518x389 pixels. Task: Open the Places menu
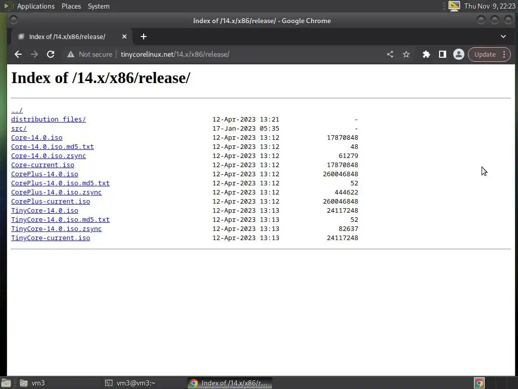coord(71,6)
